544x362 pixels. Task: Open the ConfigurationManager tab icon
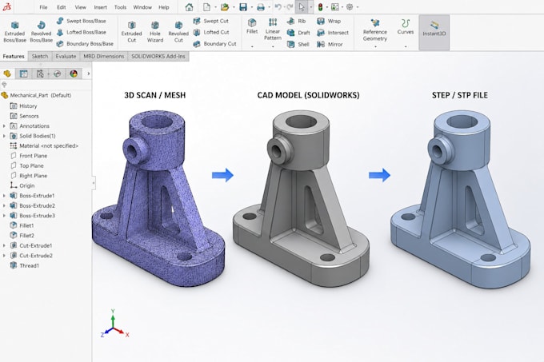point(40,74)
